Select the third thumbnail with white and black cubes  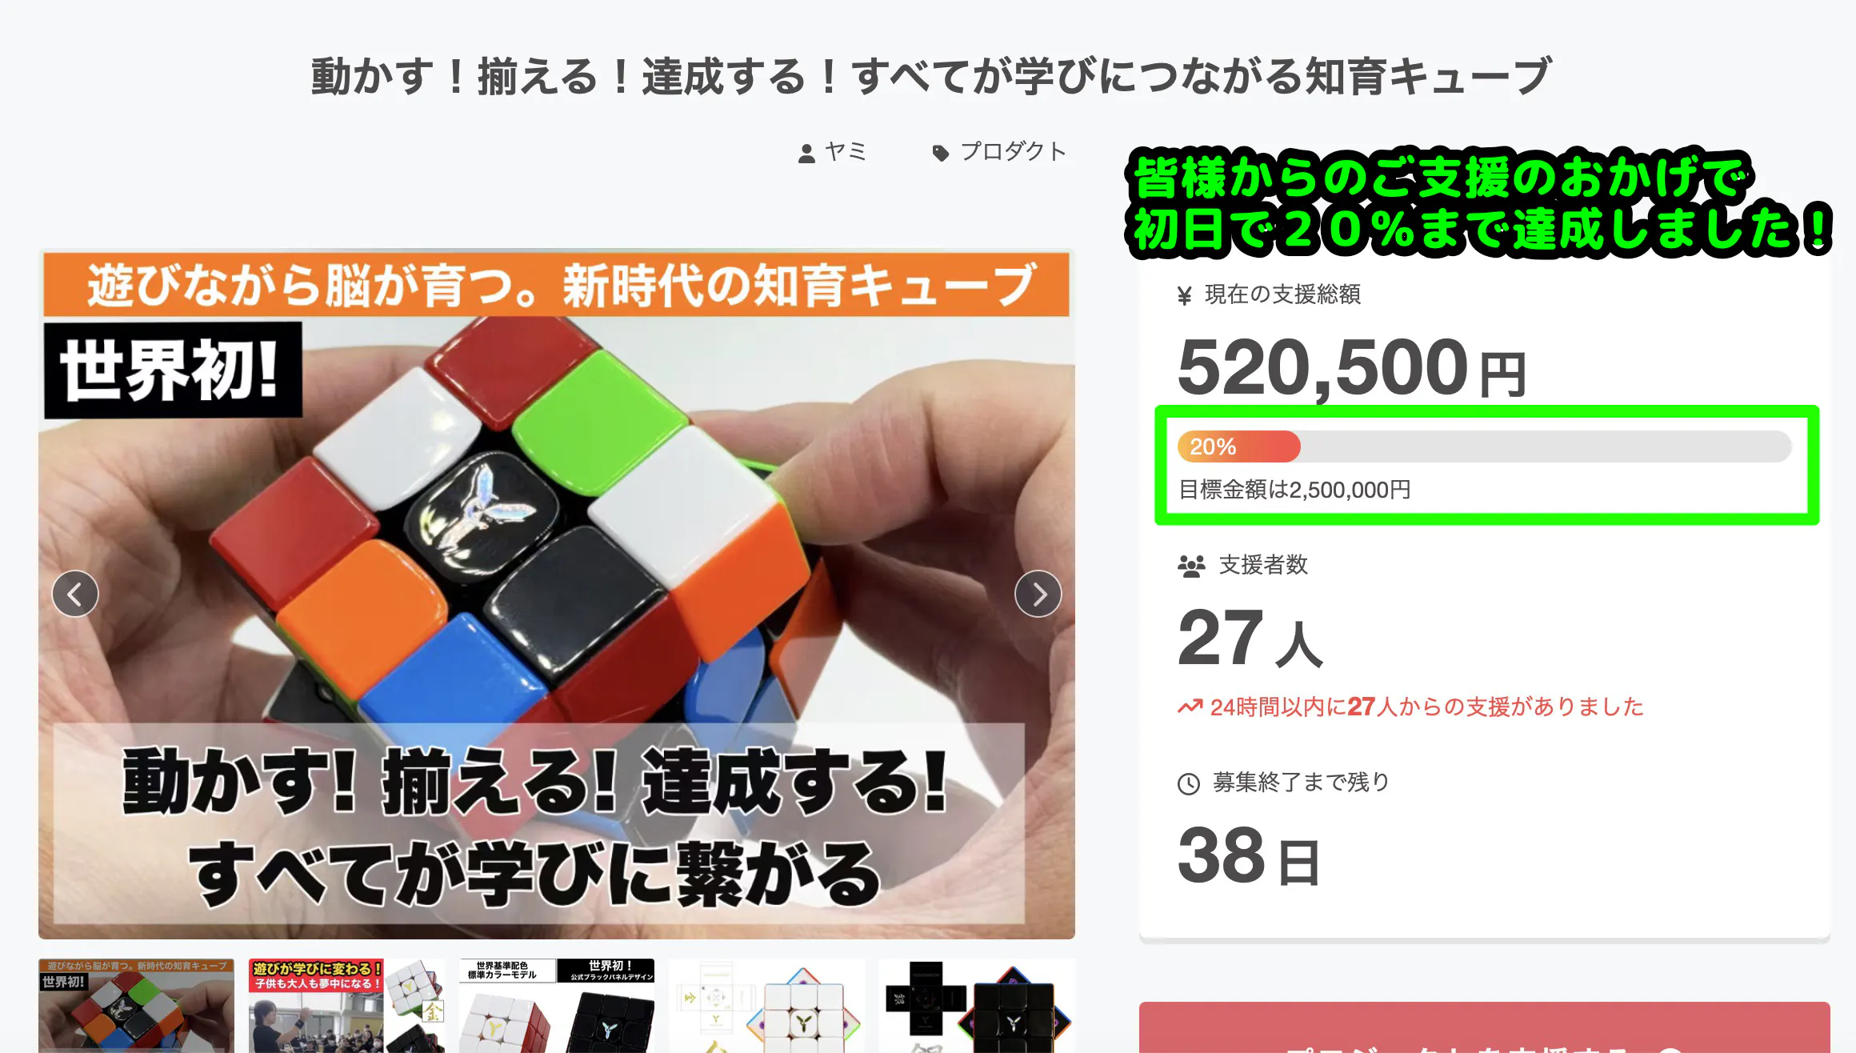pos(557,1006)
